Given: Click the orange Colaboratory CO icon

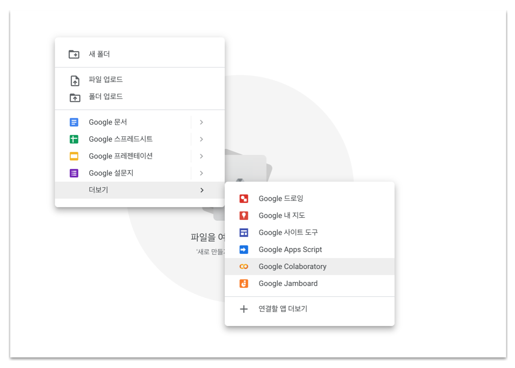Looking at the screenshot, I should (244, 266).
